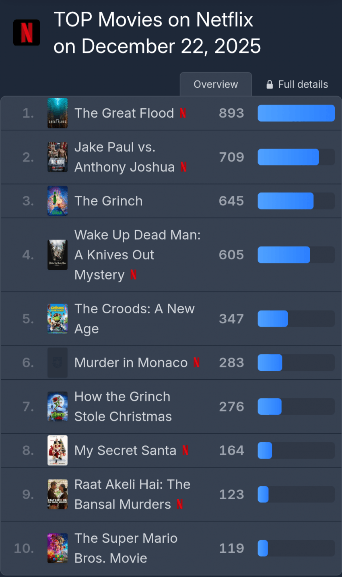Open The Super Mario Bros. Movie link

tap(126, 548)
